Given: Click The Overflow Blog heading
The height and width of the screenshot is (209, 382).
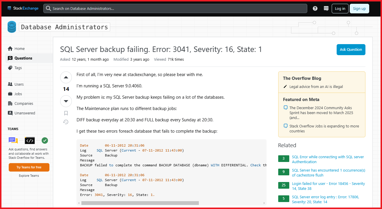Looking at the screenshot, I should pyautogui.click(x=302, y=78).
